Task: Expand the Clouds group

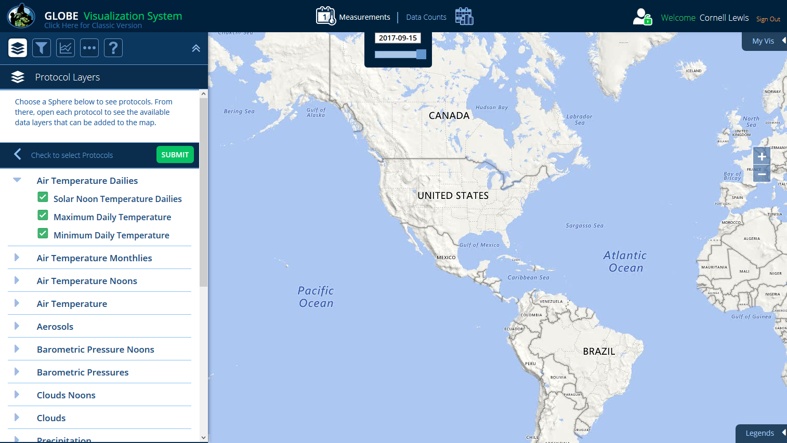Action: coord(17,418)
